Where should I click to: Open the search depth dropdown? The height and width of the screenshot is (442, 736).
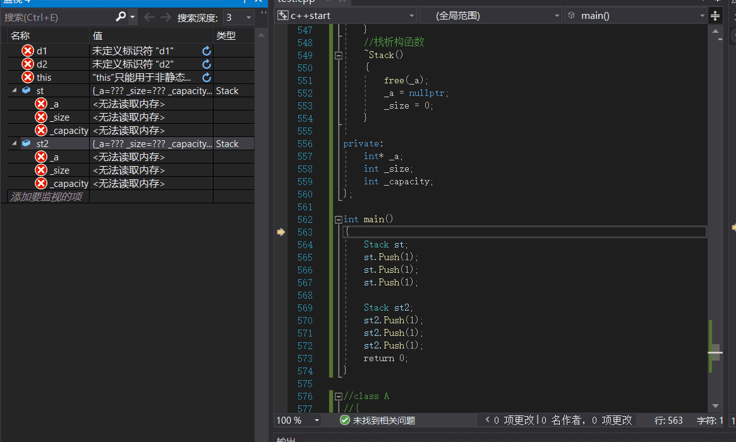(248, 18)
